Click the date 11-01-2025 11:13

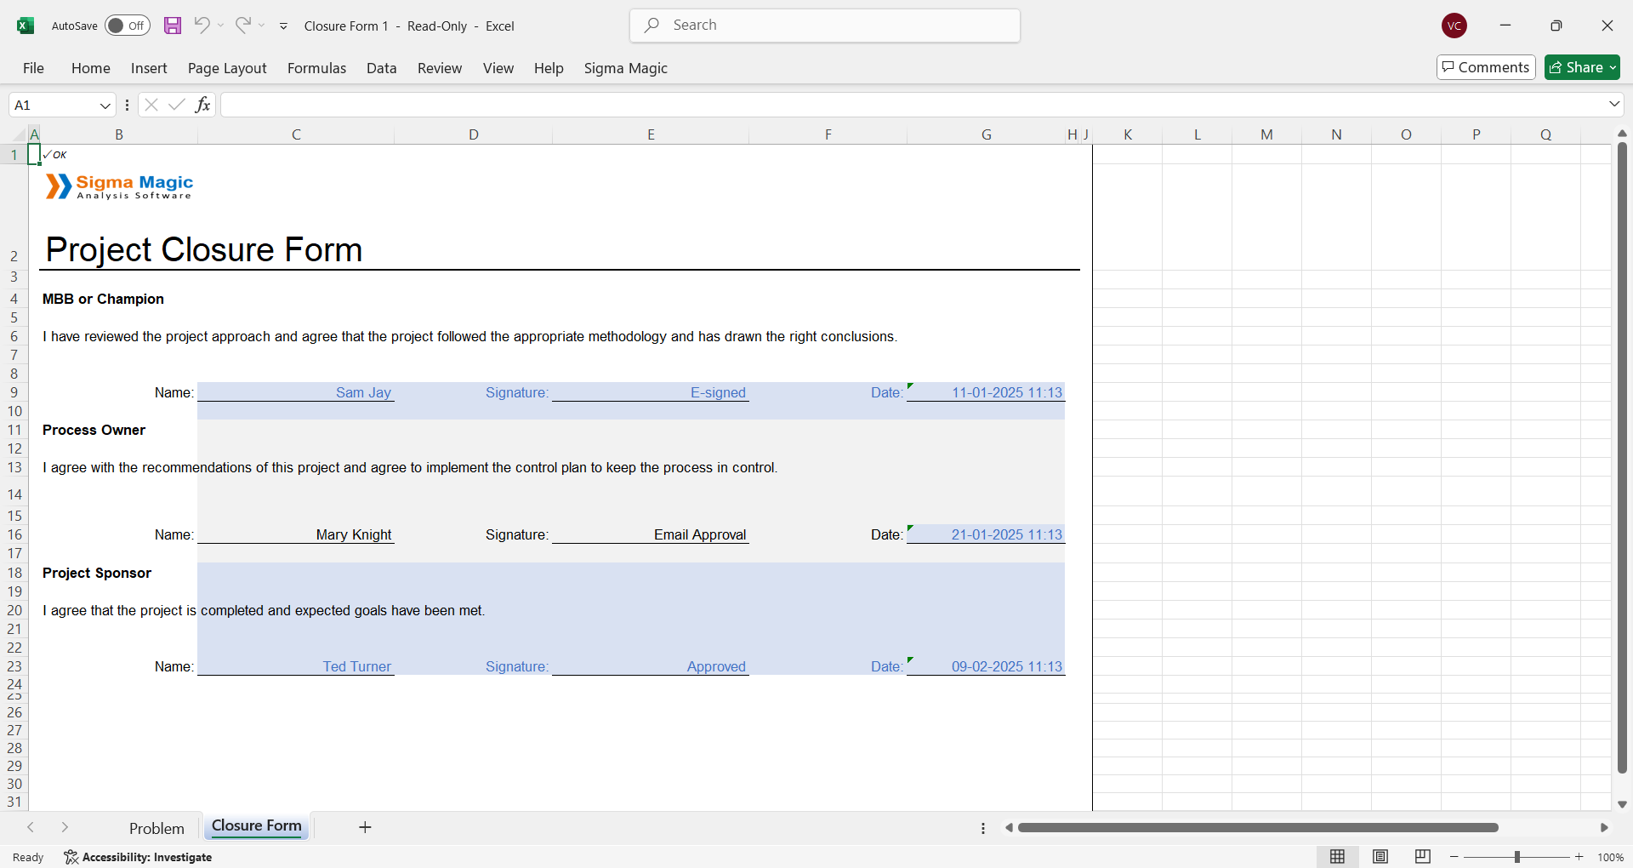pos(986,392)
